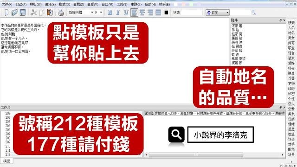Toggle Underline formatting
Screen dimensions: 297x167
tap(126, 13)
